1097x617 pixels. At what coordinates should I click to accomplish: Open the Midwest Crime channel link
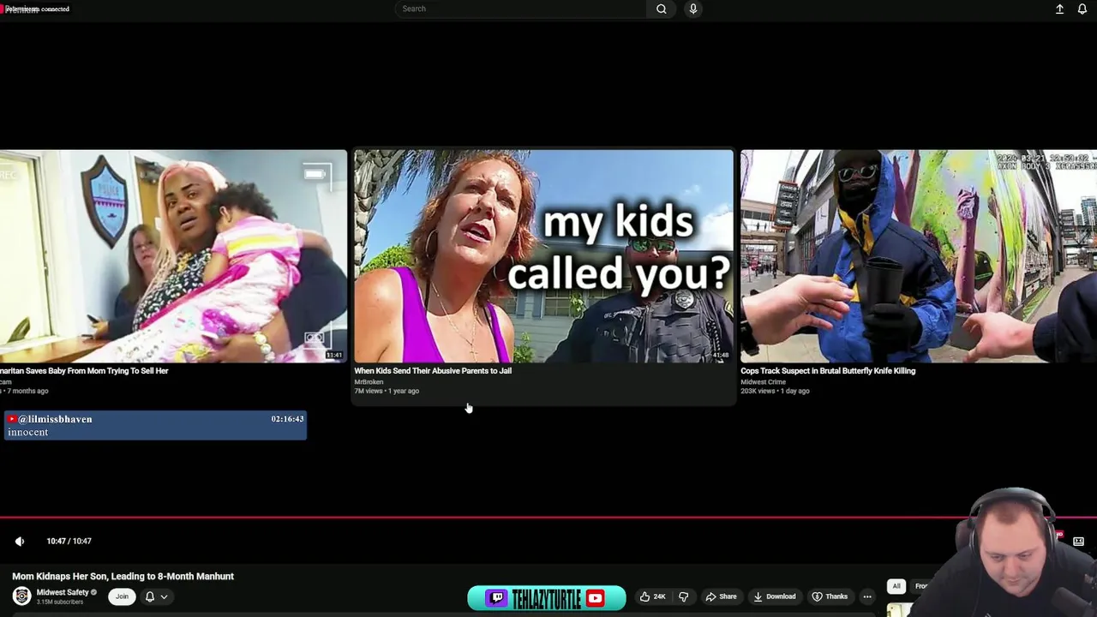763,382
